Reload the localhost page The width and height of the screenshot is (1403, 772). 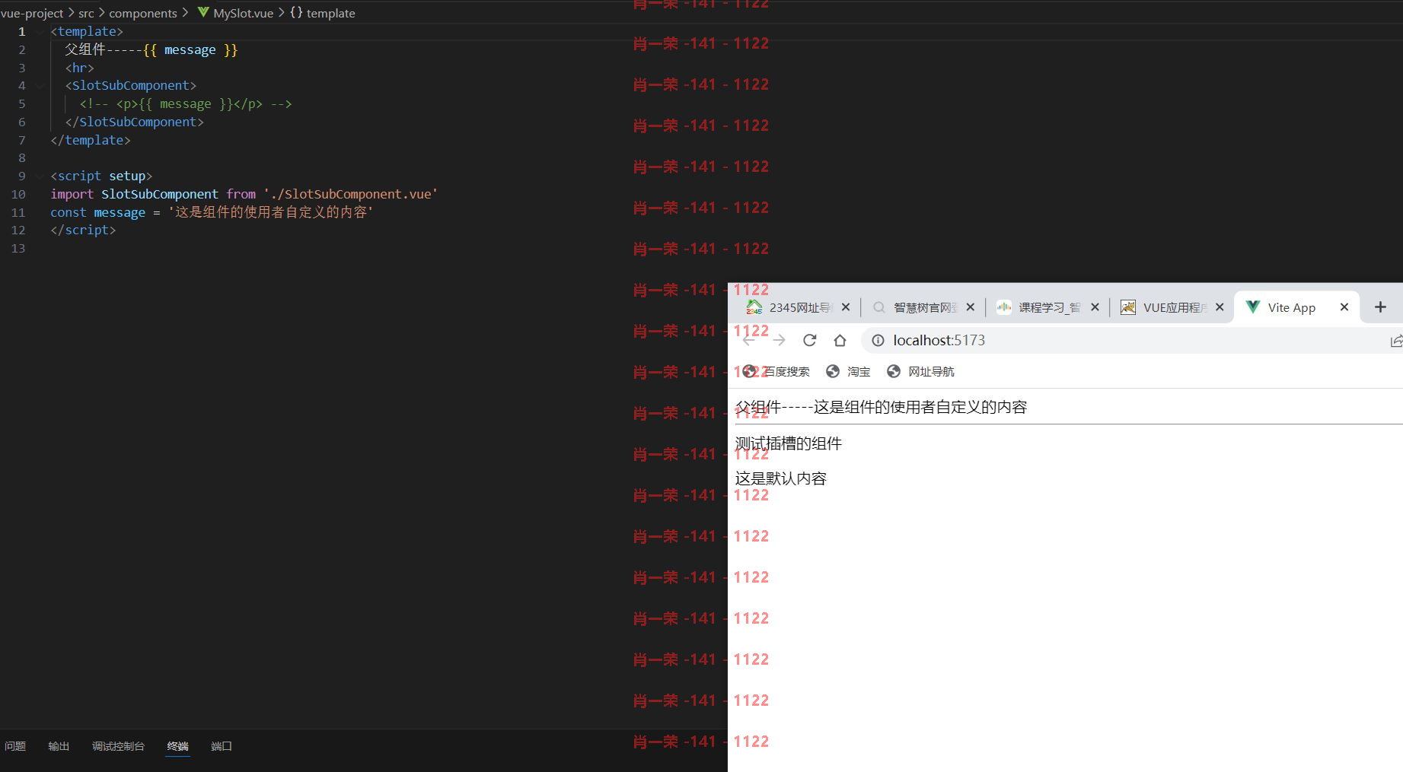pyautogui.click(x=809, y=340)
